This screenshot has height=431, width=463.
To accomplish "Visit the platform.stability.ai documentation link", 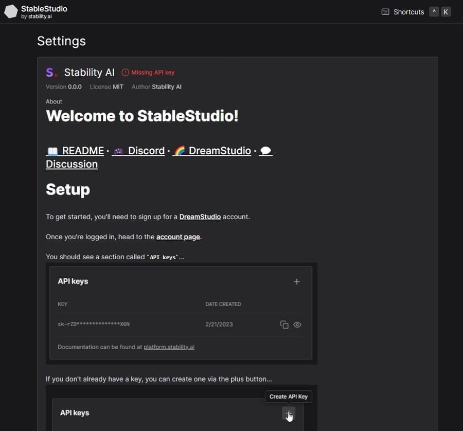I will tap(169, 347).
